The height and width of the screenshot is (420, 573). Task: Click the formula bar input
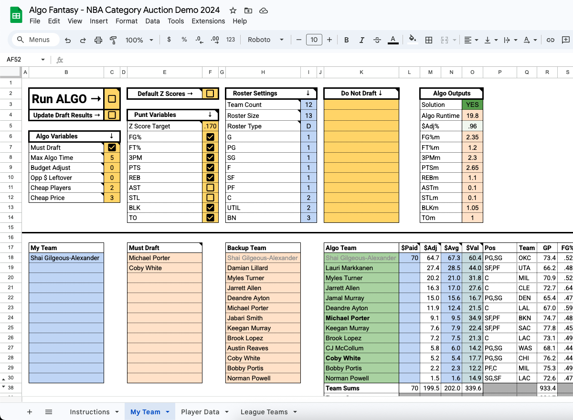(320, 60)
